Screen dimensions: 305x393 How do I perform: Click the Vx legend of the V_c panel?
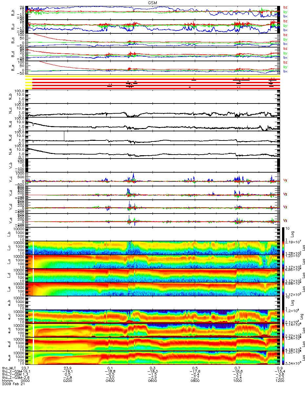coord(285,180)
